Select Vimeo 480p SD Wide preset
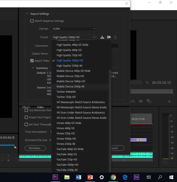177x182 pixels. [80, 123]
